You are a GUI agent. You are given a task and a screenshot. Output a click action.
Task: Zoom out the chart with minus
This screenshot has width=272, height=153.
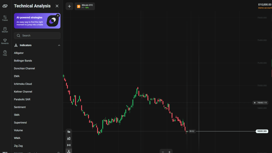coord(163,152)
